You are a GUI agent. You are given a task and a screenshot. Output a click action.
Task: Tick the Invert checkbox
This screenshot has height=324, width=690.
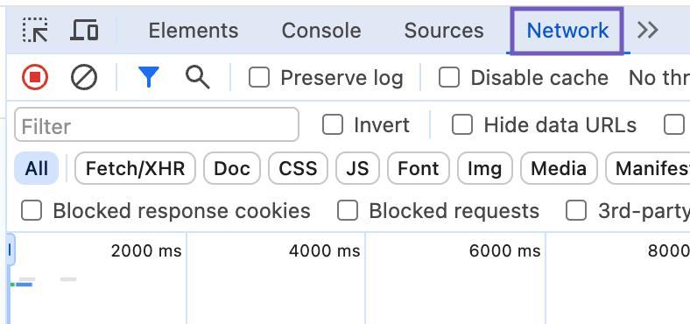coord(333,125)
